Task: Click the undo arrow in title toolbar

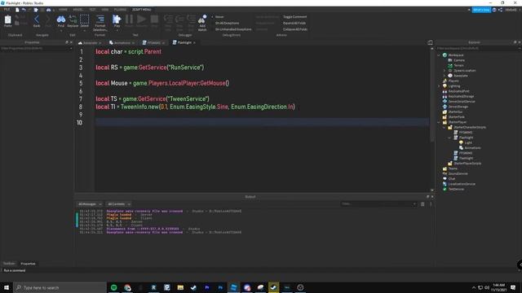Action: click(x=24, y=10)
